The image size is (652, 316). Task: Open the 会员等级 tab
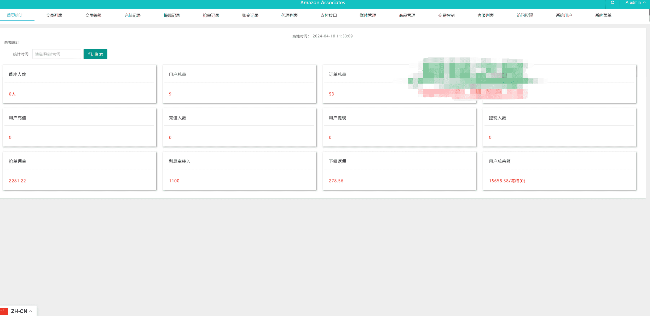click(93, 15)
